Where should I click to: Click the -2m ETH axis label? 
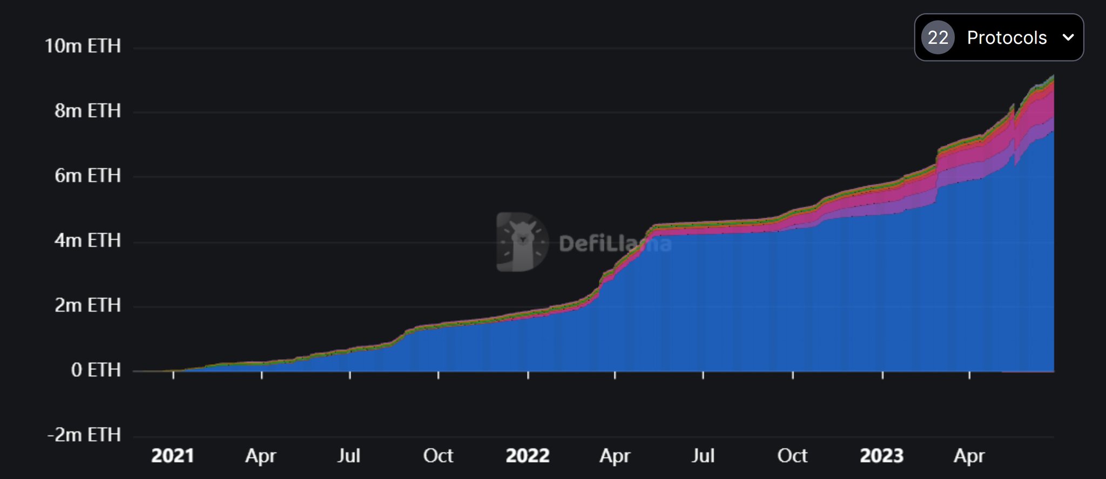[x=84, y=435]
